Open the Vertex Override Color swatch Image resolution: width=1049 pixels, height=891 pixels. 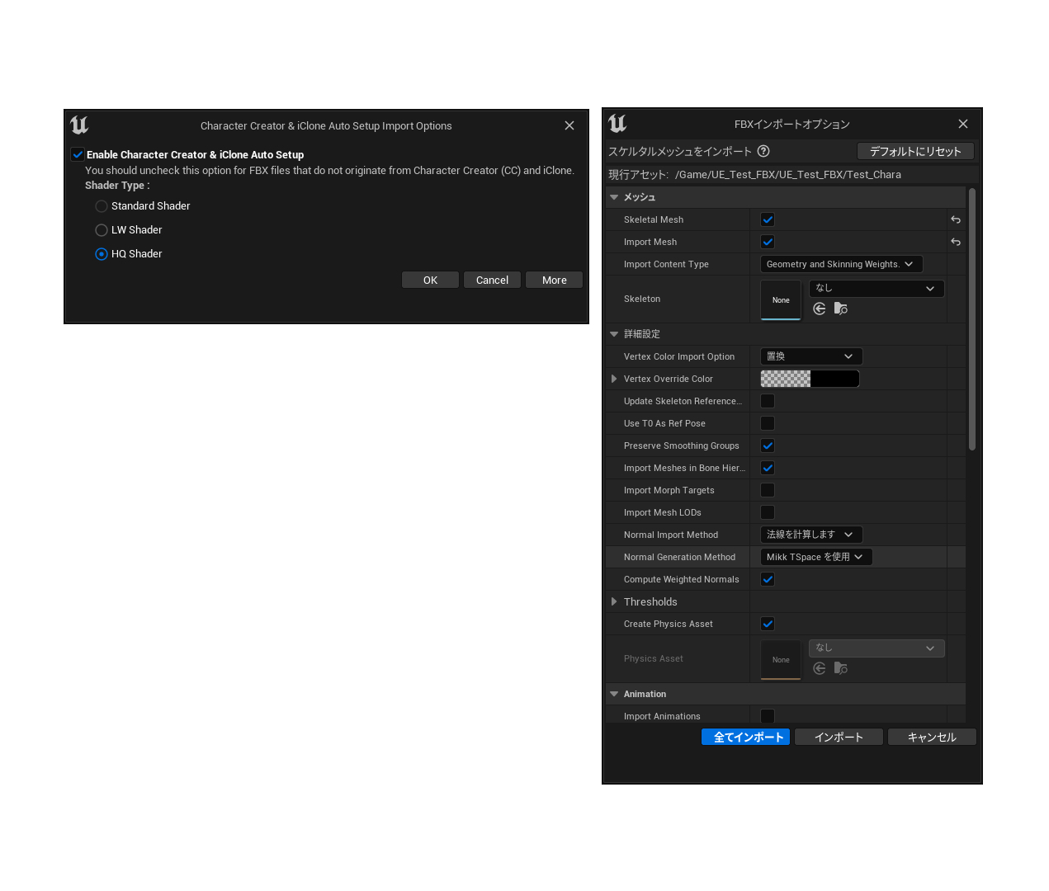(810, 379)
